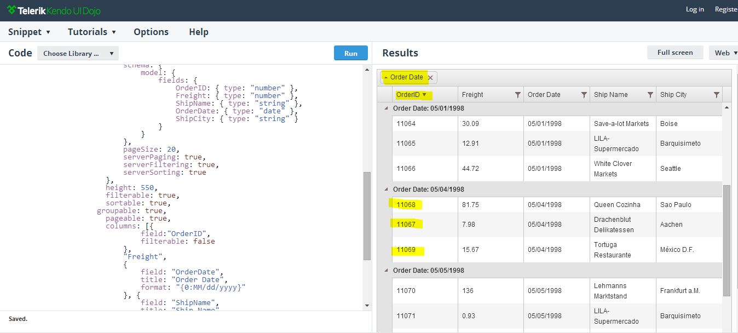Open the Order Date column filter icon
This screenshot has height=333, width=738.
tap(584, 95)
